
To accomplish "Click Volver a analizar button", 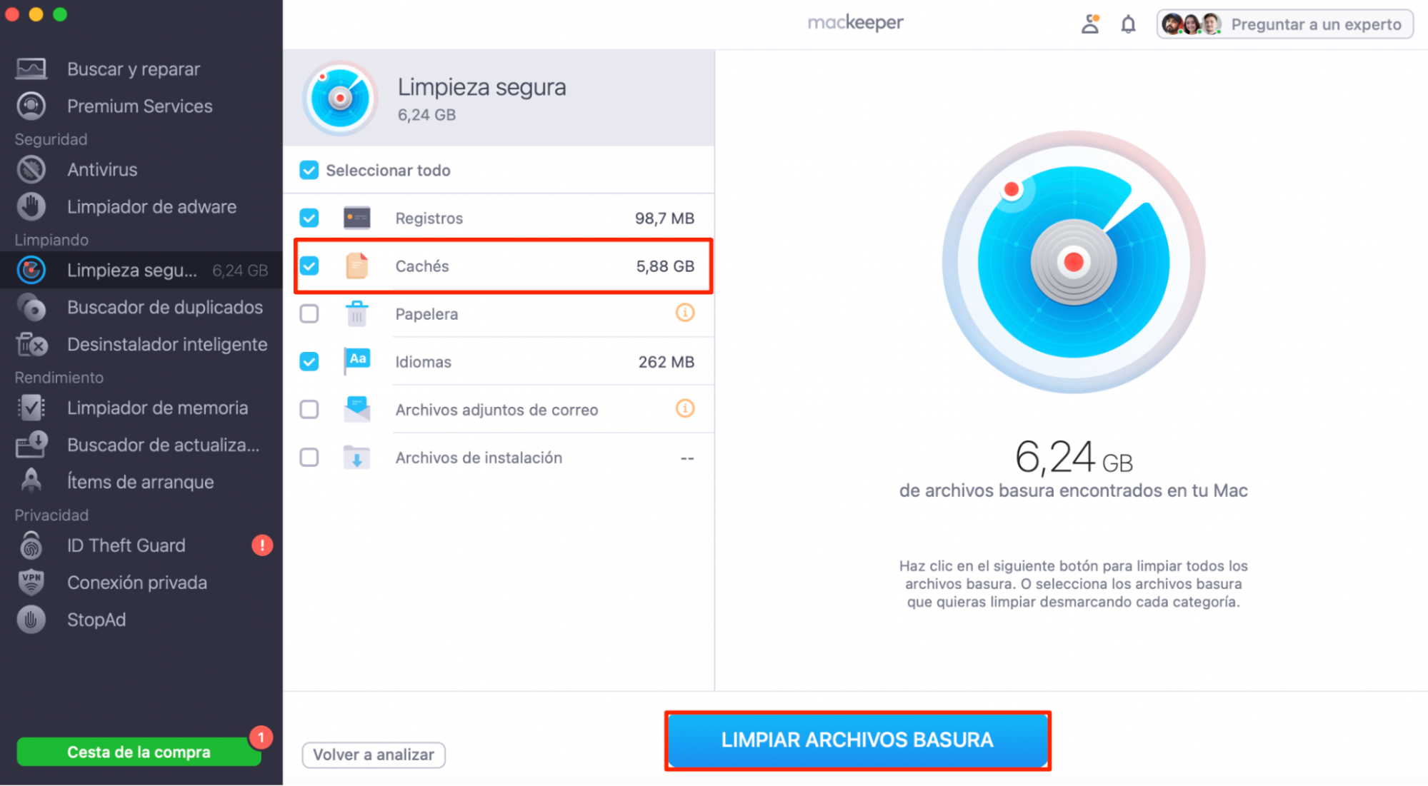I will [x=374, y=755].
